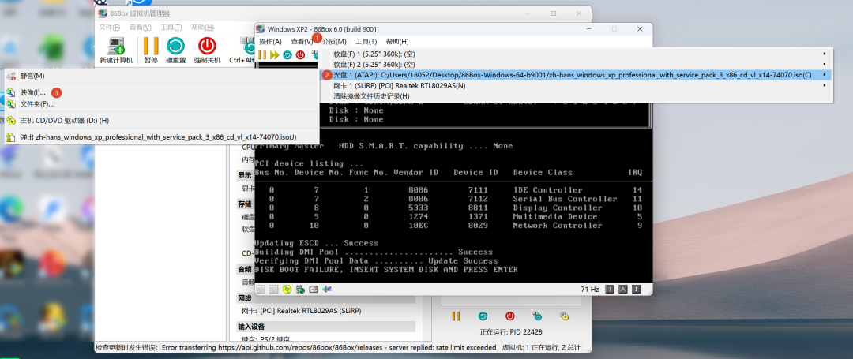The width and height of the screenshot is (853, 359).
Task: Click hard disk icon in XP2 status bar
Action: [x=314, y=289]
